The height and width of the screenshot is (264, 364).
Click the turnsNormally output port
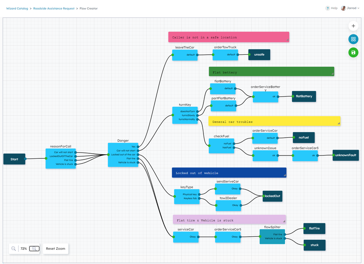(197, 119)
